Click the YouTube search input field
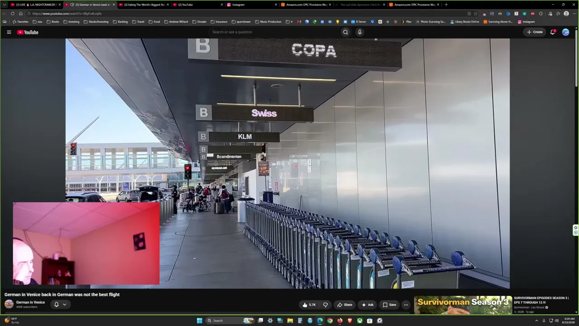The image size is (579, 326). click(274, 32)
